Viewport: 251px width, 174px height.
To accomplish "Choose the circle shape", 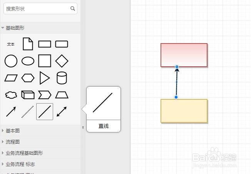I will pos(11,61).
